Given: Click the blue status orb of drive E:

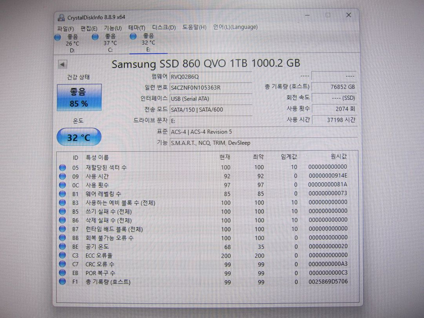Looking at the screenshot, I should pyautogui.click(x=133, y=36).
